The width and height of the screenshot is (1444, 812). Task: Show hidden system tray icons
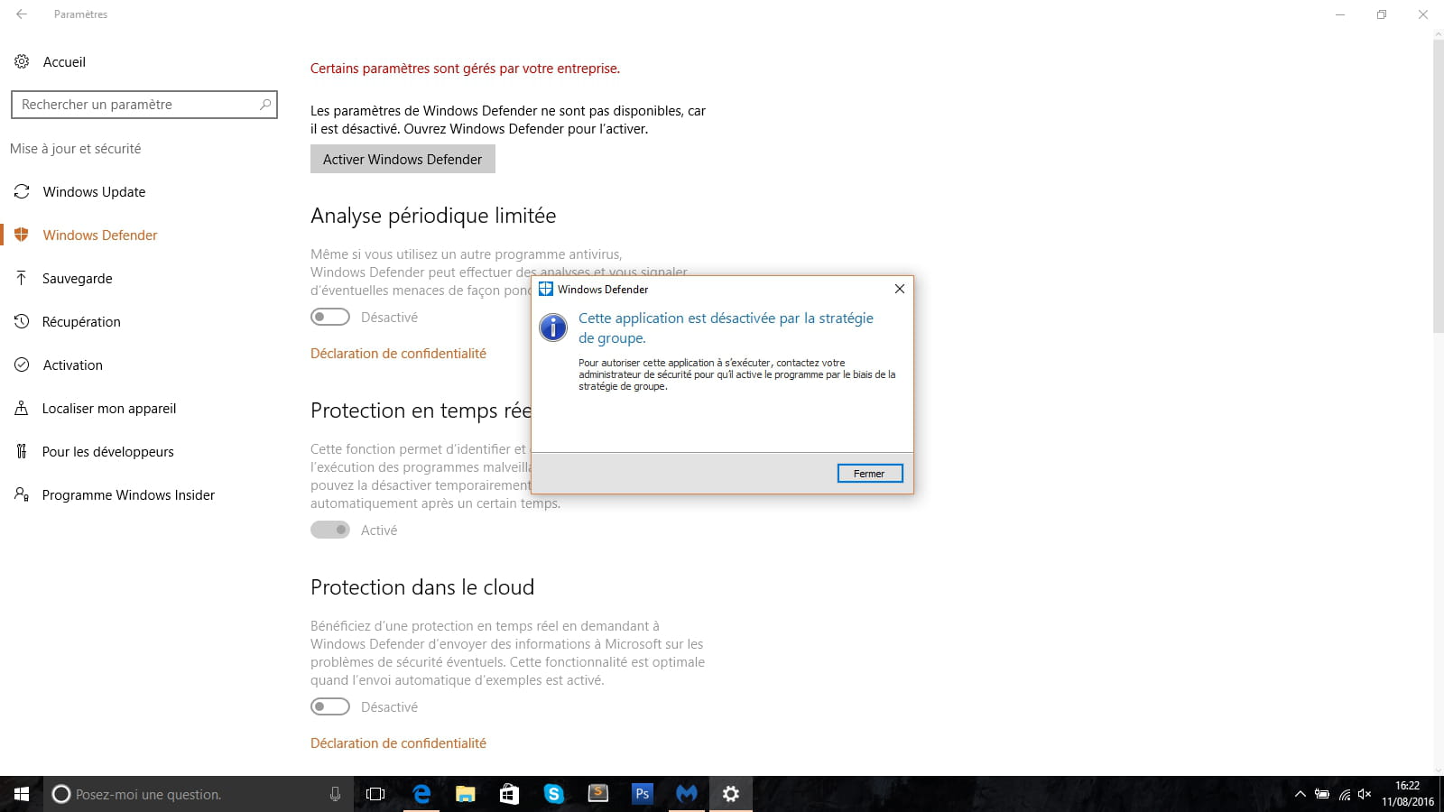1301,794
